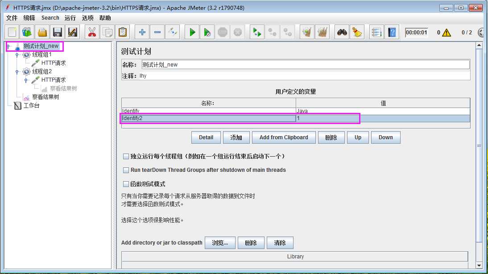Click 删除 button beside Add from Clipboard

click(x=331, y=137)
